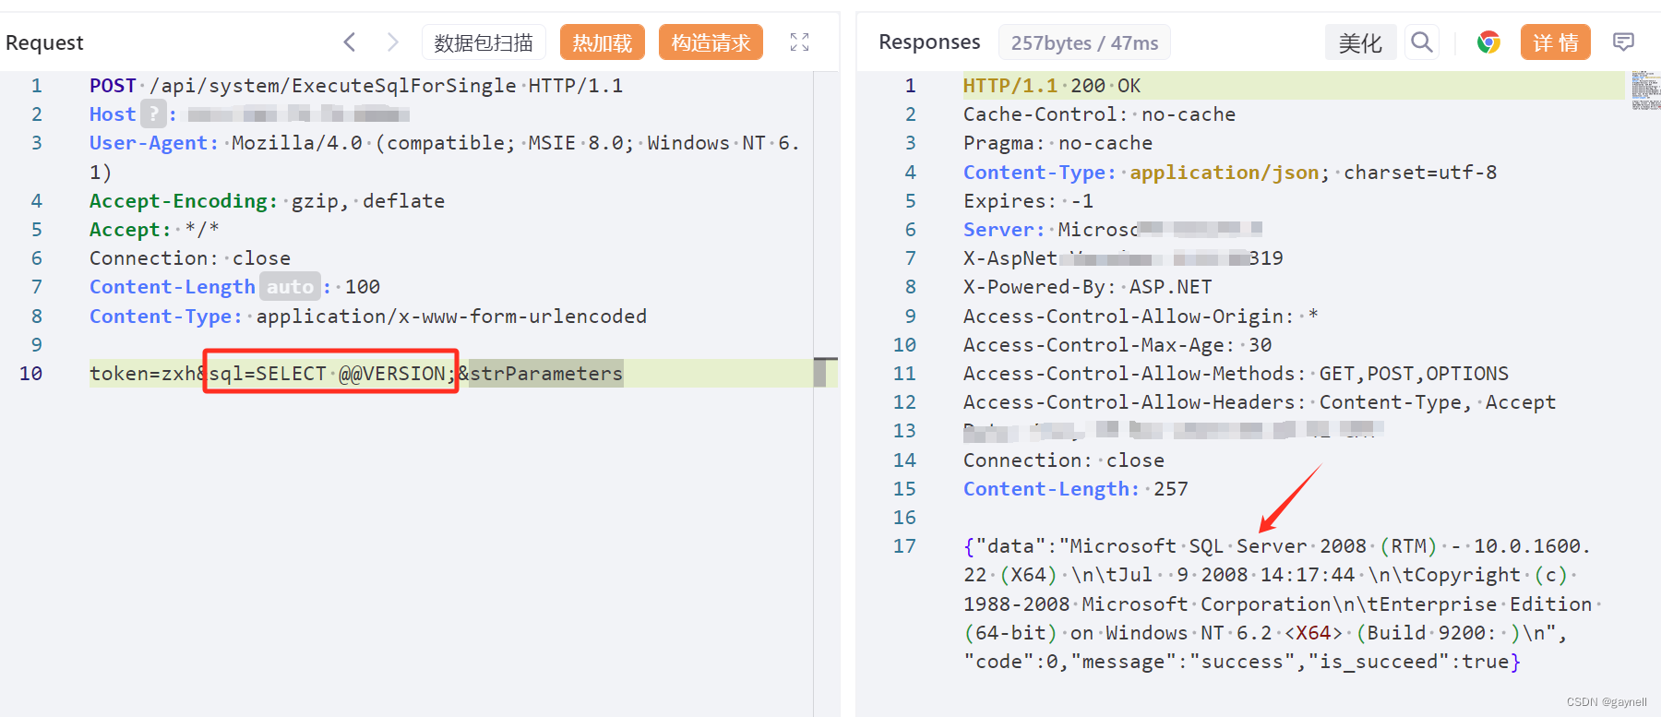Click the POST request line text

click(356, 86)
